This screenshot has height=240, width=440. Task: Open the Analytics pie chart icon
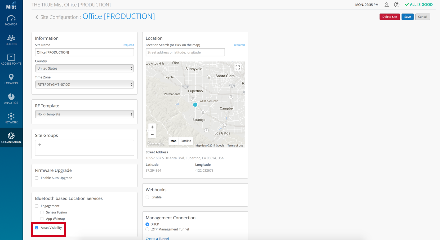[11, 99]
